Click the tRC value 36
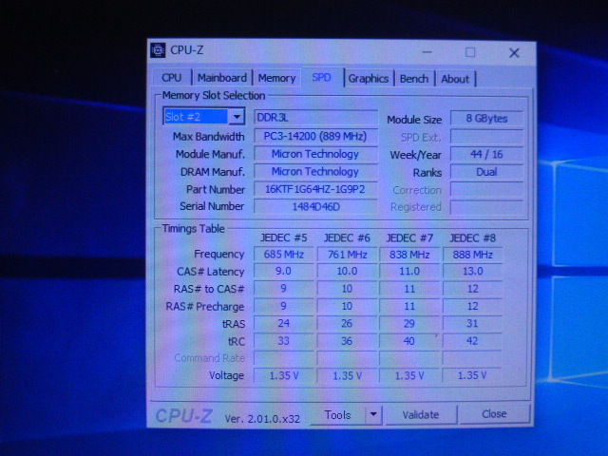 pos(347,341)
